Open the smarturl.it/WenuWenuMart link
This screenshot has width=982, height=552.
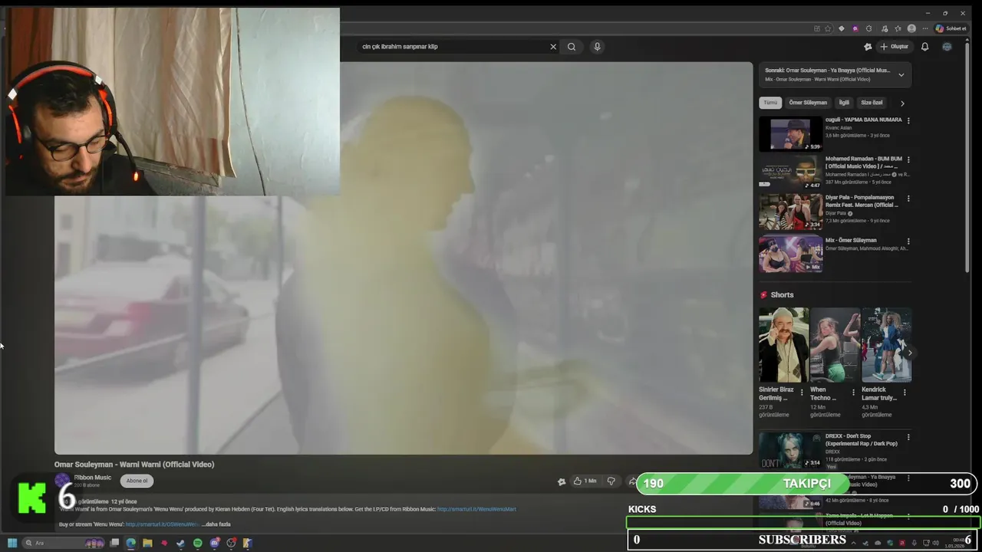point(476,509)
